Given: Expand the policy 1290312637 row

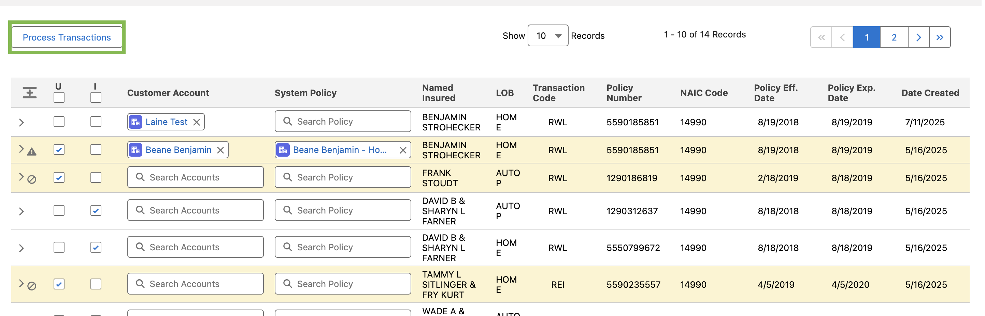Looking at the screenshot, I should [22, 211].
